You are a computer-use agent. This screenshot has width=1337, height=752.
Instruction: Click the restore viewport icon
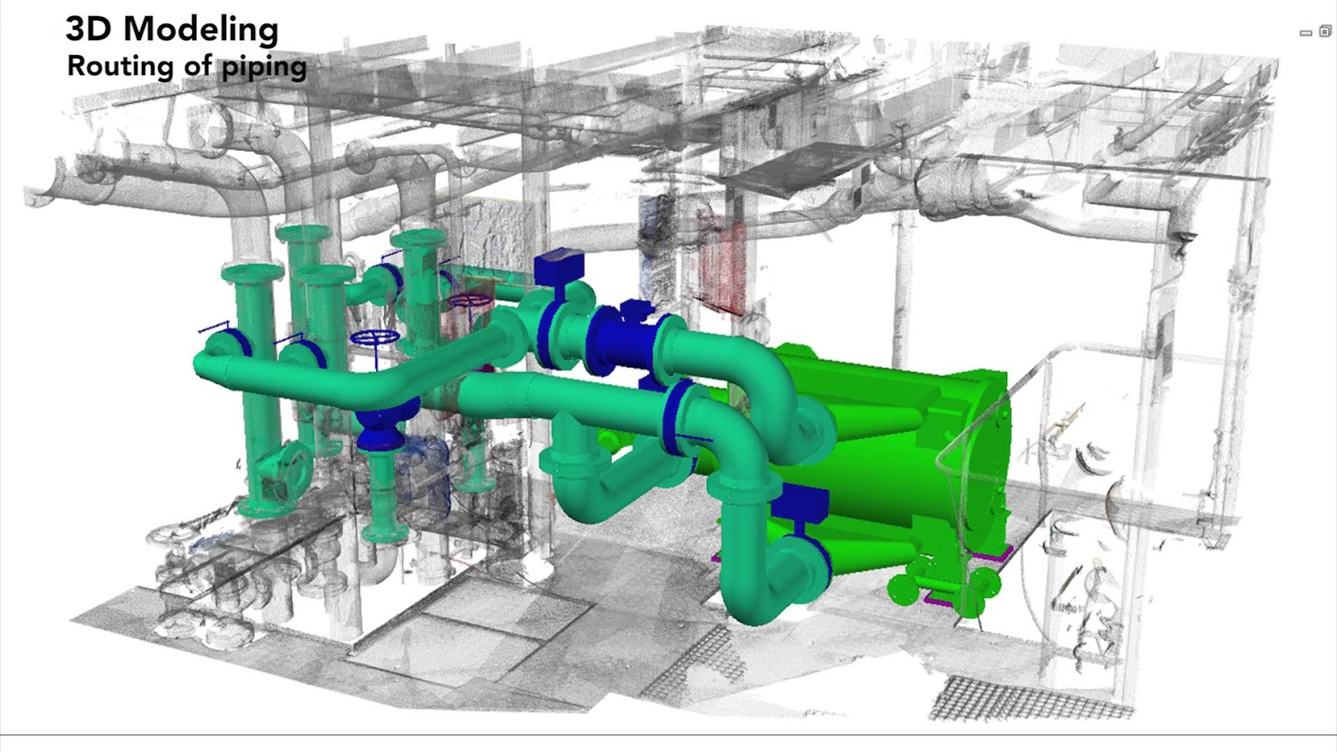(x=1324, y=32)
